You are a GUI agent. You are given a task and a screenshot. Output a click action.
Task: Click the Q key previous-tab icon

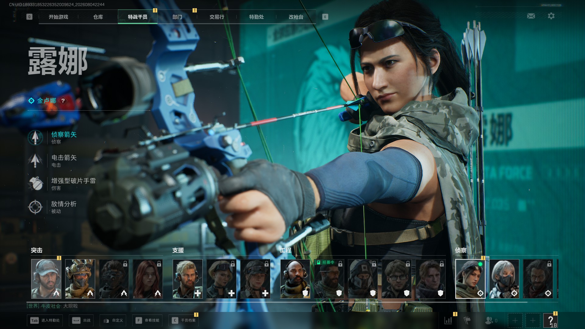(29, 17)
